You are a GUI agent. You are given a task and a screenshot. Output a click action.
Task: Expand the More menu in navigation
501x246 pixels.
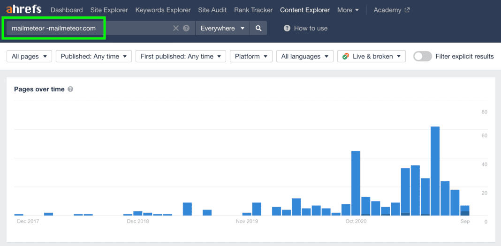pyautogui.click(x=348, y=10)
